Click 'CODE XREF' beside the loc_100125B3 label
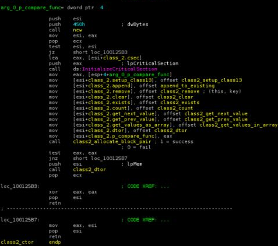Screen dimensions: 278x246 coord(141,187)
